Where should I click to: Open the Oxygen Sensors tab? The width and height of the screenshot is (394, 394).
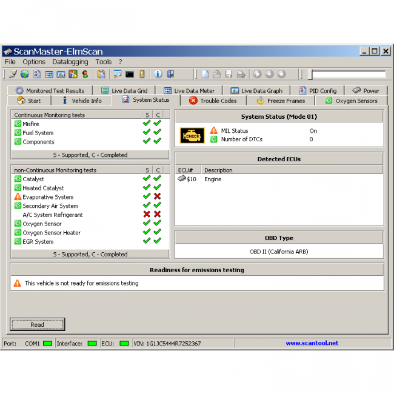coord(352,101)
